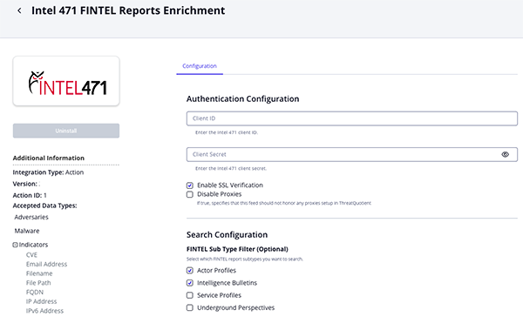Uncheck the Actor Profiles checkbox

pos(190,270)
